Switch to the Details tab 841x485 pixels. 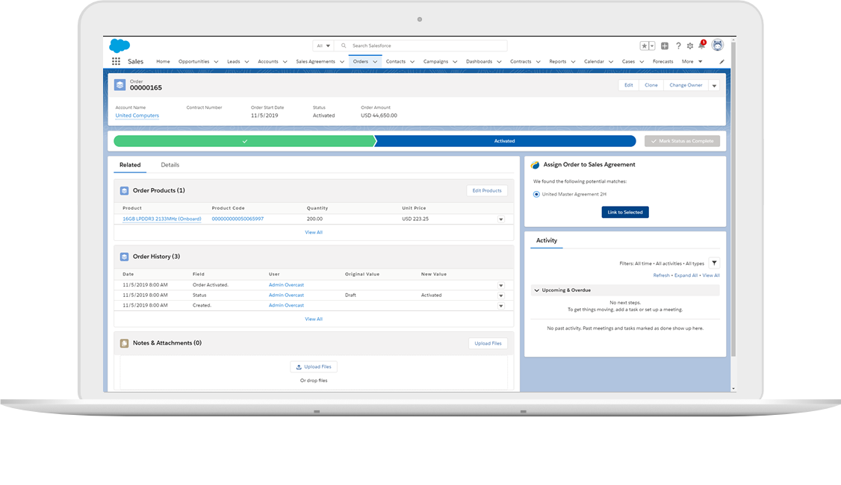click(170, 165)
